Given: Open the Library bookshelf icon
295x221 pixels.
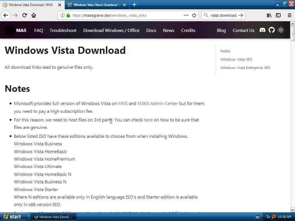Looking at the screenshot, I should pos(269,15).
